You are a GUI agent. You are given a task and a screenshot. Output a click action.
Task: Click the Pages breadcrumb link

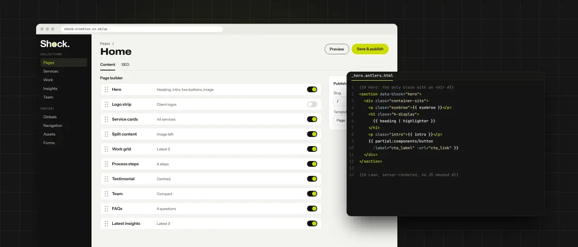point(105,44)
